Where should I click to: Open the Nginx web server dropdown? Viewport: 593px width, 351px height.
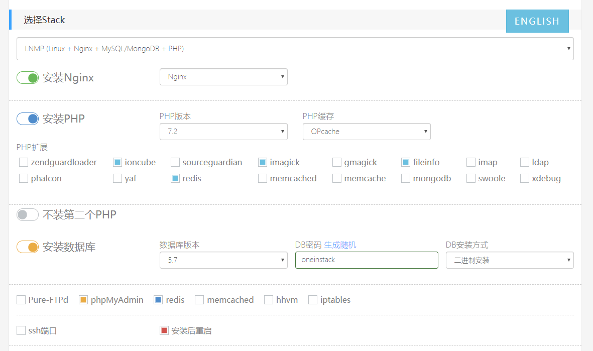(x=223, y=77)
